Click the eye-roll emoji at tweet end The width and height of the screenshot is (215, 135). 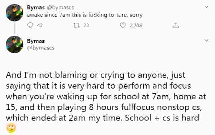11,128
